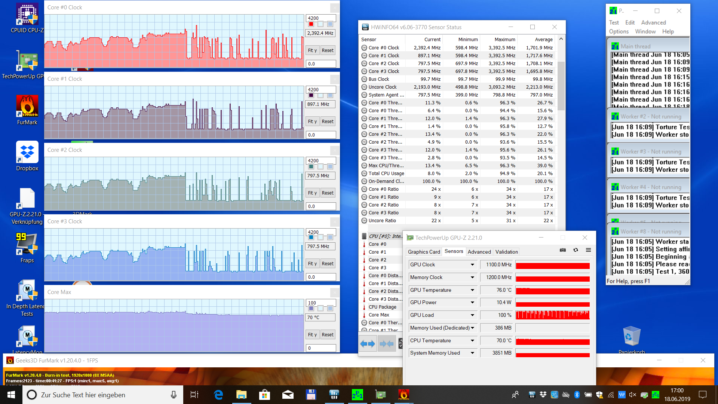The width and height of the screenshot is (718, 404).
Task: Switch to the Graphics Card tab
Action: (x=424, y=252)
